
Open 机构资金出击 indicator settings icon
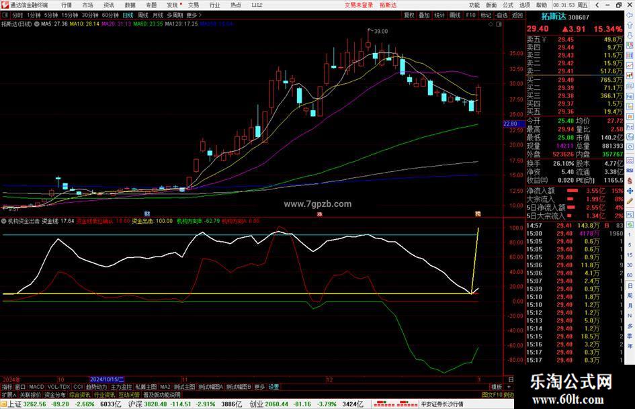click(4, 221)
